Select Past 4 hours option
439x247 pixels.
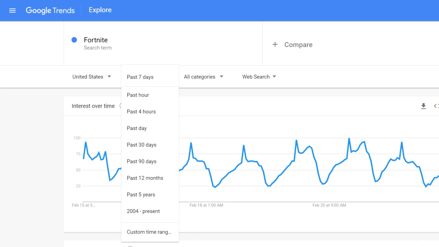tap(141, 111)
